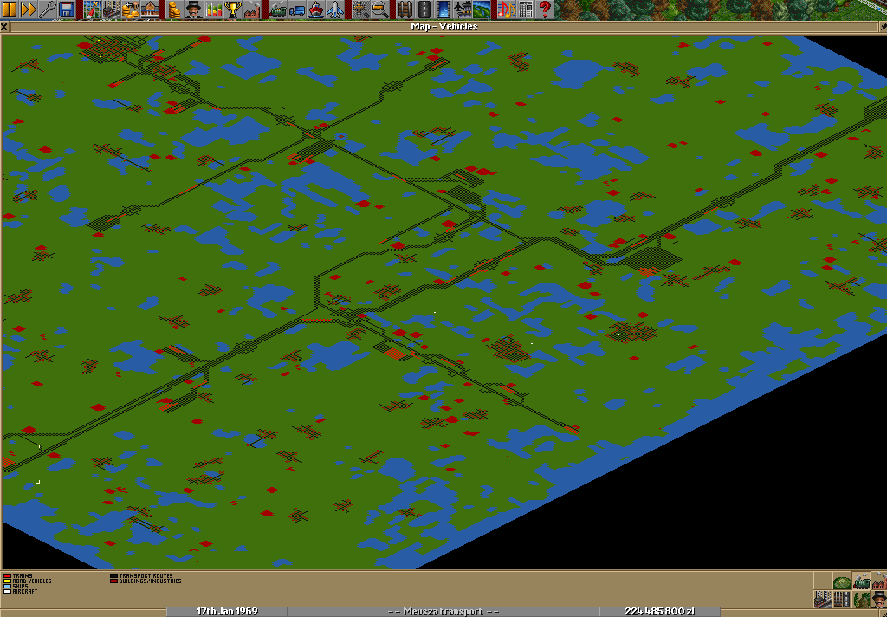Toggle fast forward mode
887x617 pixels.
point(29,10)
